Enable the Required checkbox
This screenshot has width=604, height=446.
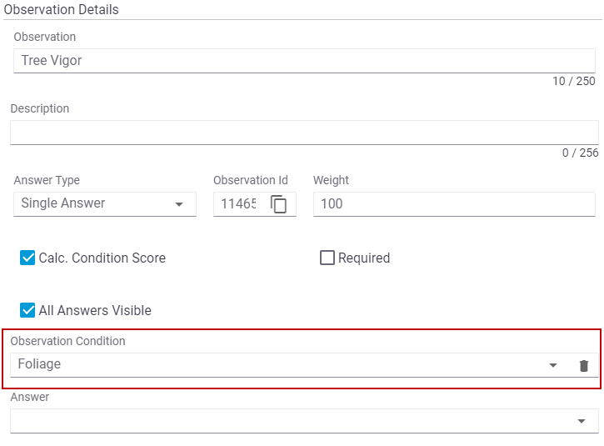(327, 258)
